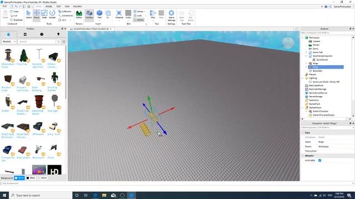Viewport: 355px width, 199px height.
Task: Toggle Anchor on the selection
Action: coord(139,20)
